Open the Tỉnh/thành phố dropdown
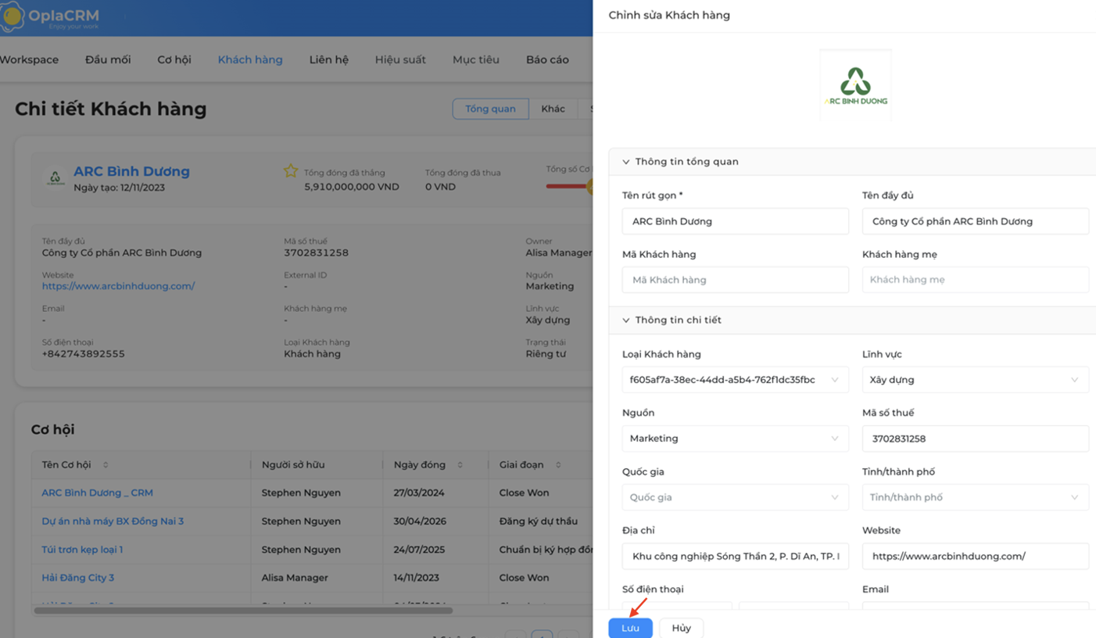The height and width of the screenshot is (638, 1096). 975,497
